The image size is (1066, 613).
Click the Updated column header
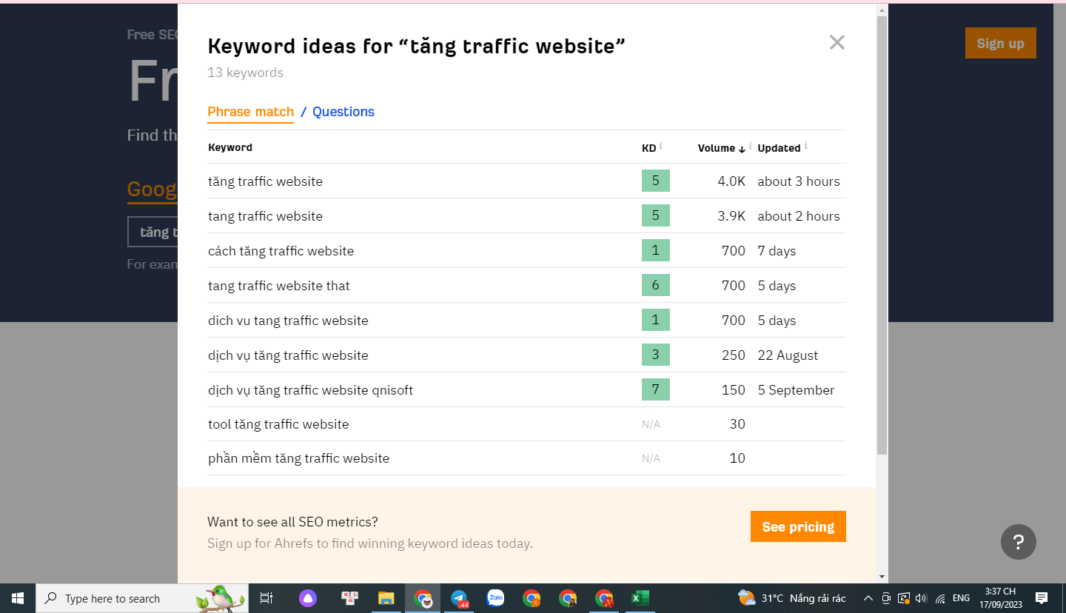click(779, 148)
